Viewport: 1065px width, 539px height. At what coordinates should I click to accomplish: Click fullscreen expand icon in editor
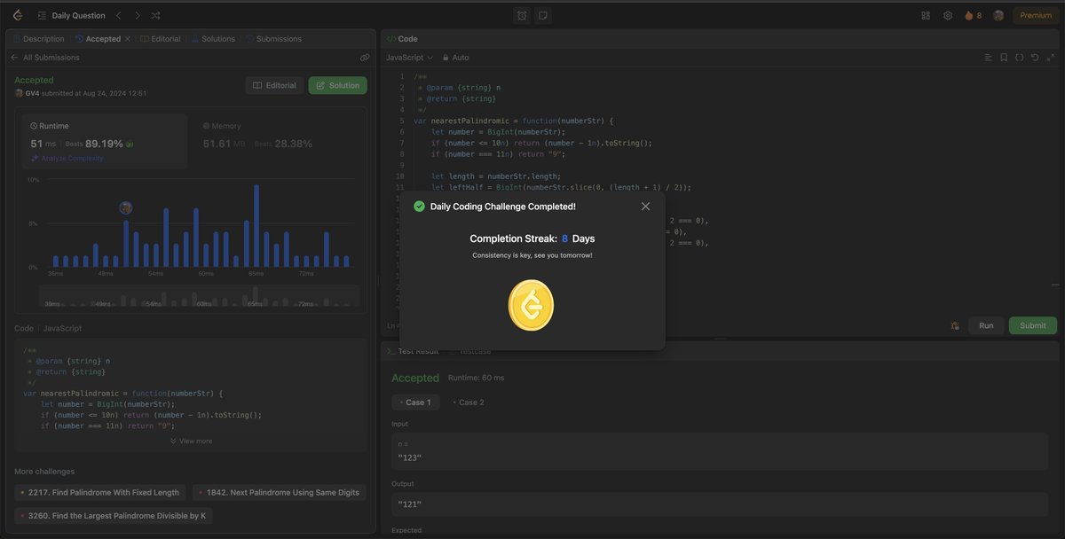click(1051, 58)
